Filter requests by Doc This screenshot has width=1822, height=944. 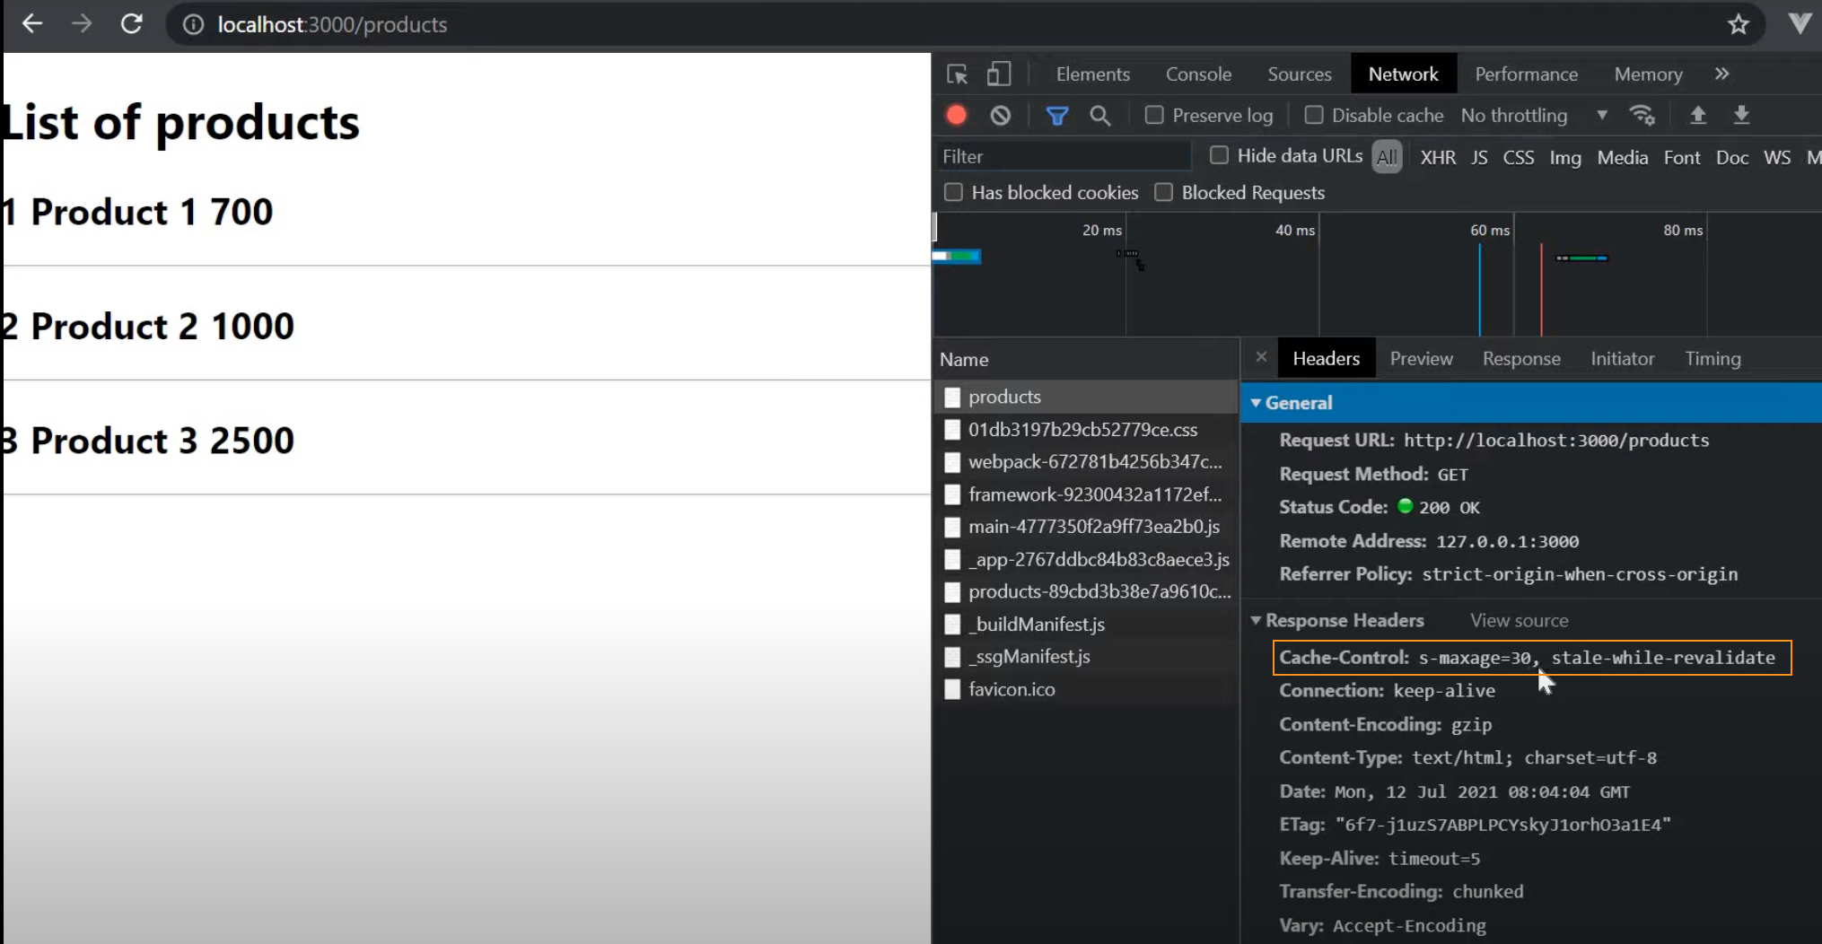coord(1732,158)
